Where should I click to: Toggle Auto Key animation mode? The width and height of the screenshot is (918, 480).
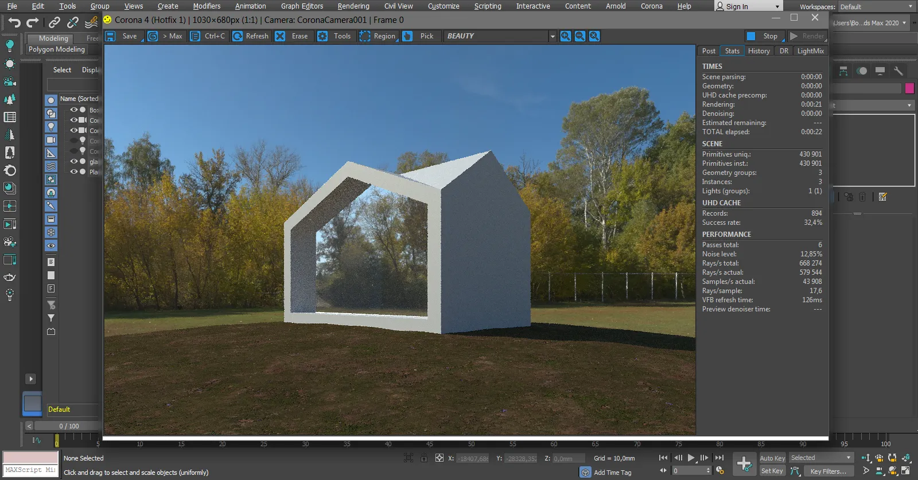point(772,458)
